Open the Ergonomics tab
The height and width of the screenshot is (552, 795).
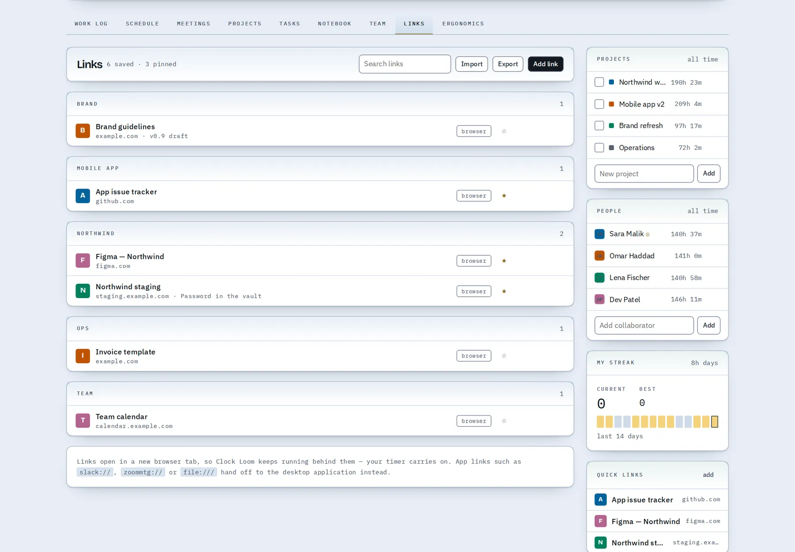(463, 24)
